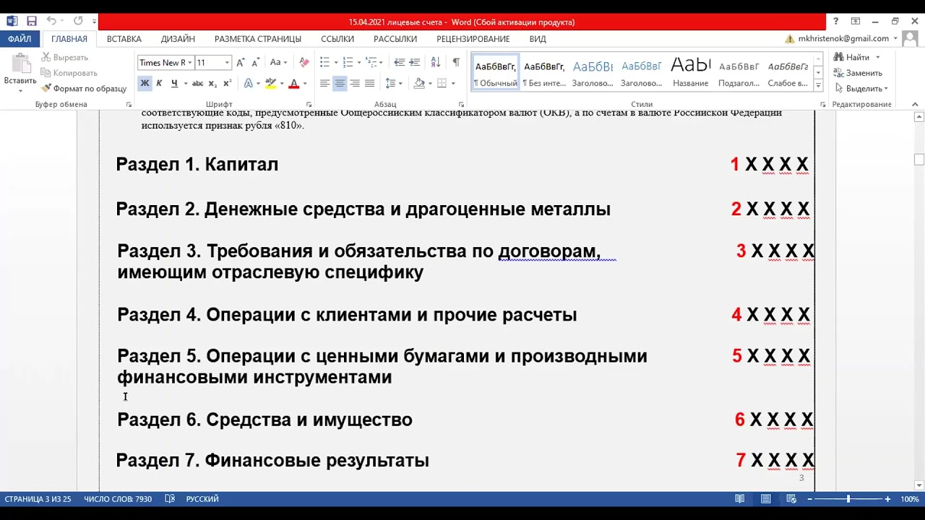
Task: Copy selection with Копировать
Action: pyautogui.click(x=69, y=73)
